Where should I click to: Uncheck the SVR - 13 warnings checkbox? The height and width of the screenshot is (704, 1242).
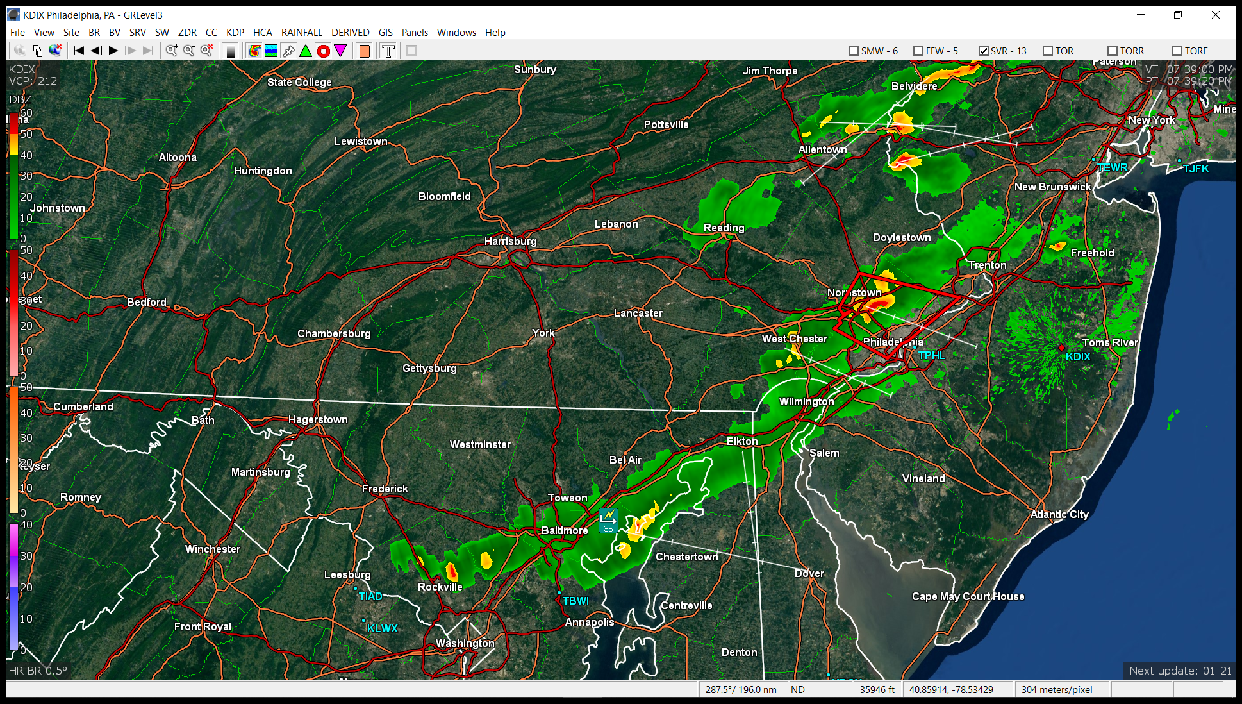[x=984, y=51]
